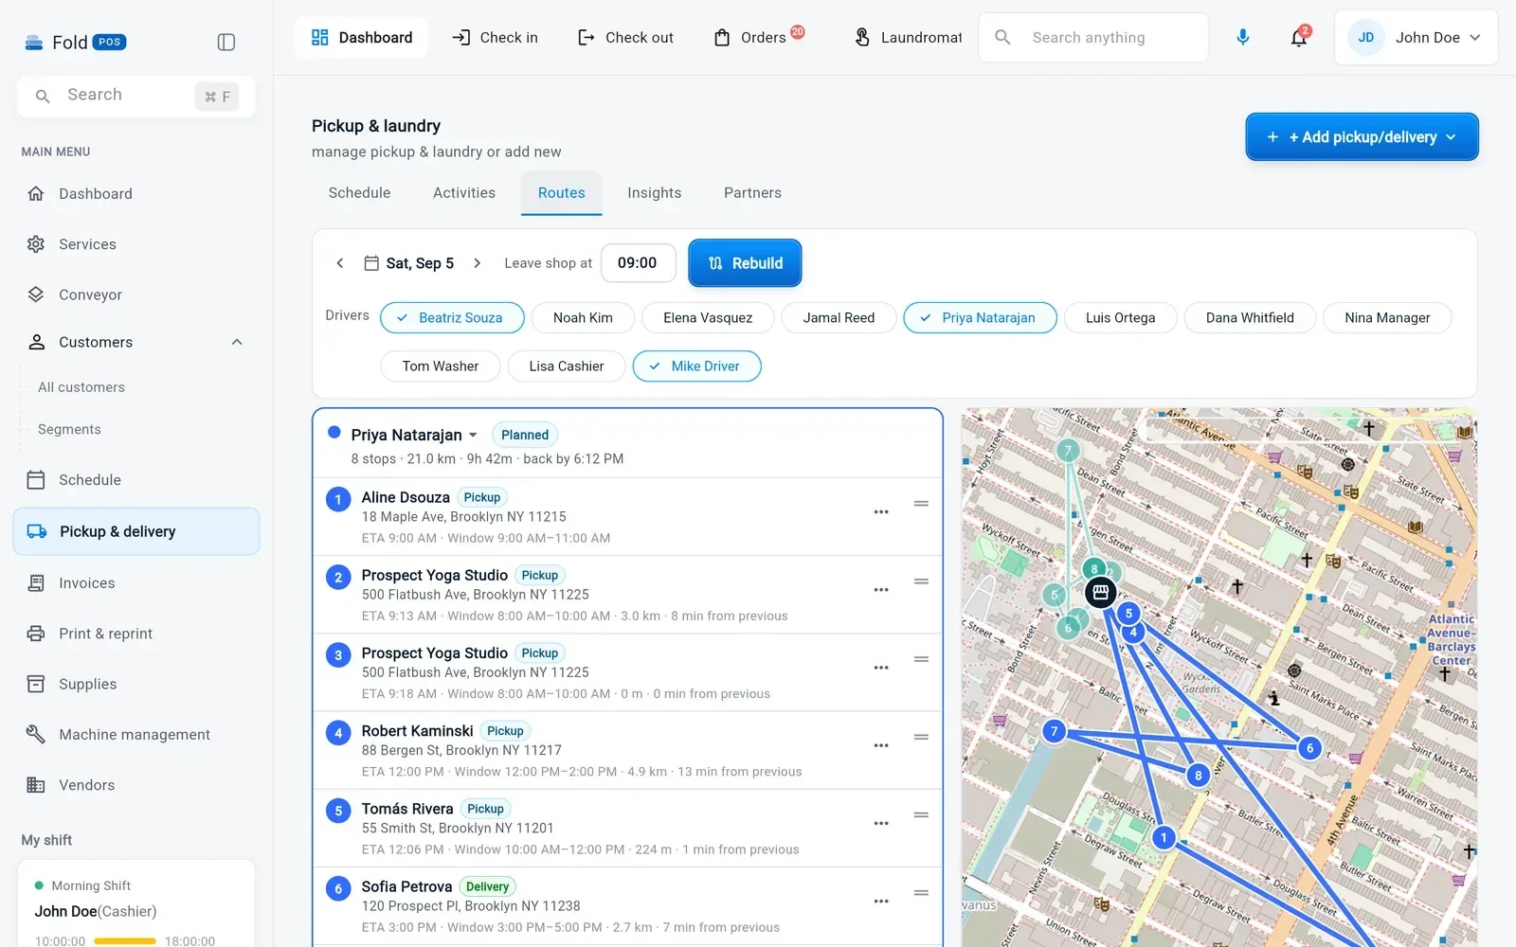Switch to the Partners tab
1516x947 pixels.
(752, 193)
